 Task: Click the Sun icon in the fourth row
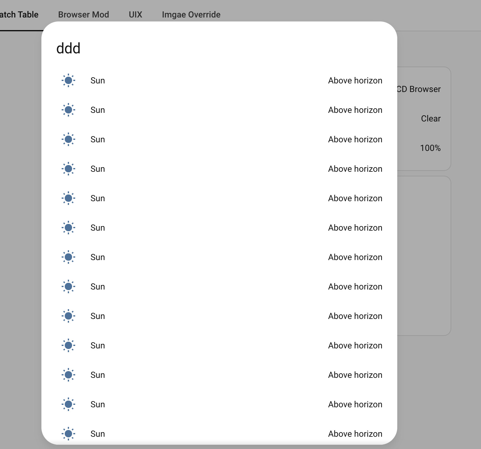click(68, 169)
